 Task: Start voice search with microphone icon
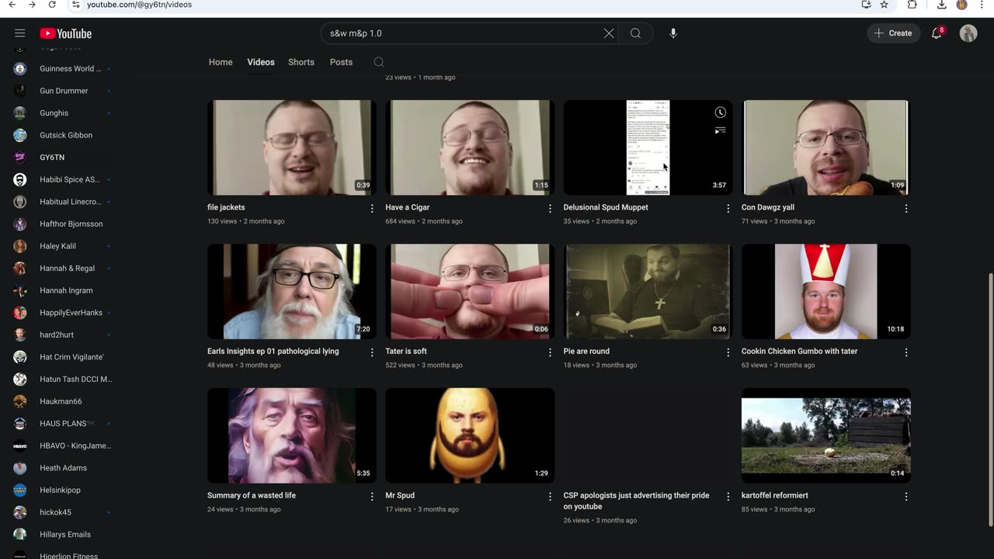click(x=673, y=33)
